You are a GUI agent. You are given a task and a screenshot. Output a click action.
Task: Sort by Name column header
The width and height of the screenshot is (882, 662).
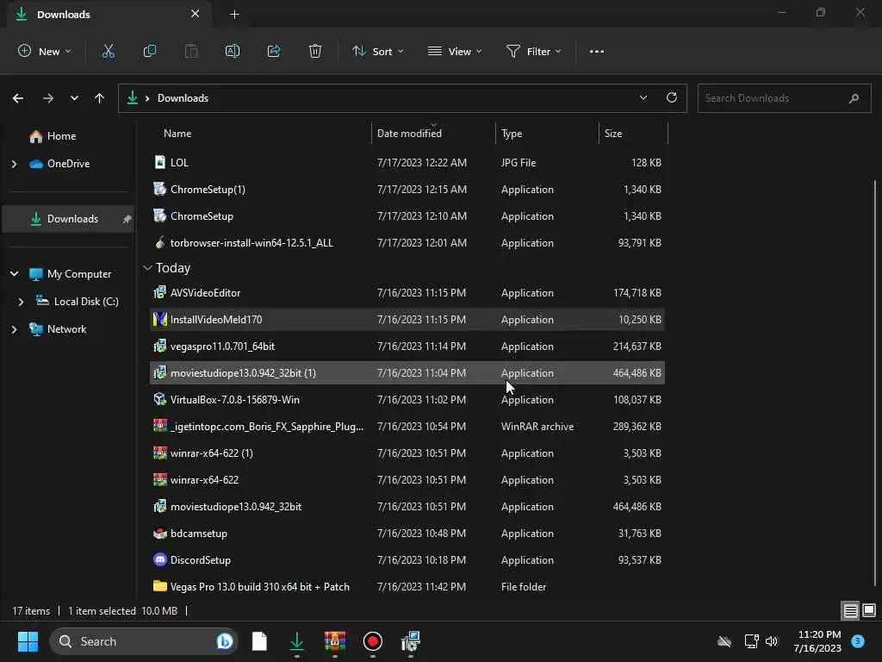click(177, 134)
